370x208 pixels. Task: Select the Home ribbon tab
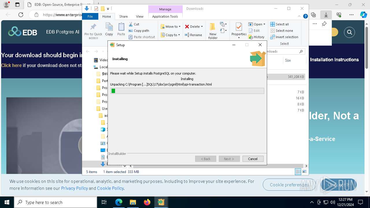[x=106, y=16]
